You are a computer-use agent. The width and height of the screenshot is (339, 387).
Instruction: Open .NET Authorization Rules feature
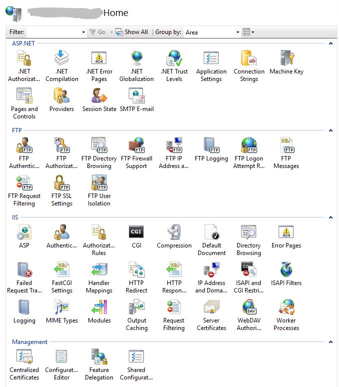[x=24, y=66]
